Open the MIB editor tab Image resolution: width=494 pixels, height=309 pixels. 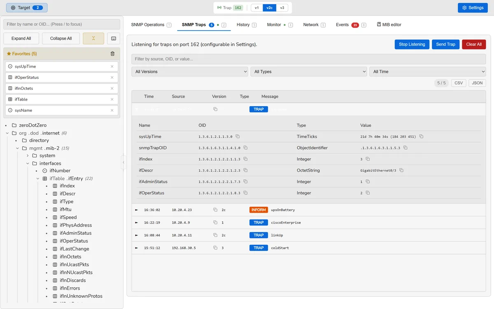(389, 25)
